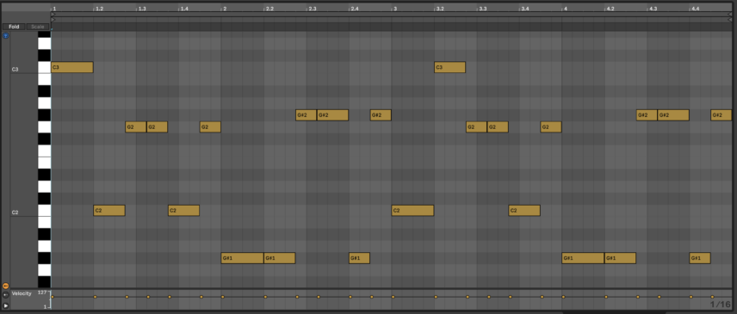The image size is (737, 314).
Task: Select the C2 note starting at 1.2
Action: 109,210
